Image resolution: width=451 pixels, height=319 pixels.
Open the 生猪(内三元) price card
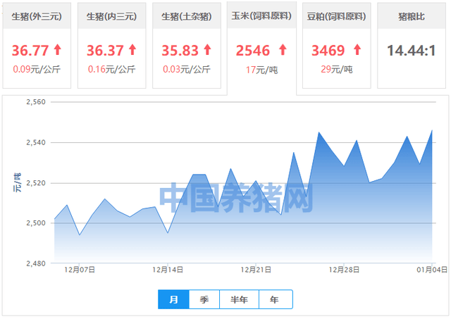111,45
